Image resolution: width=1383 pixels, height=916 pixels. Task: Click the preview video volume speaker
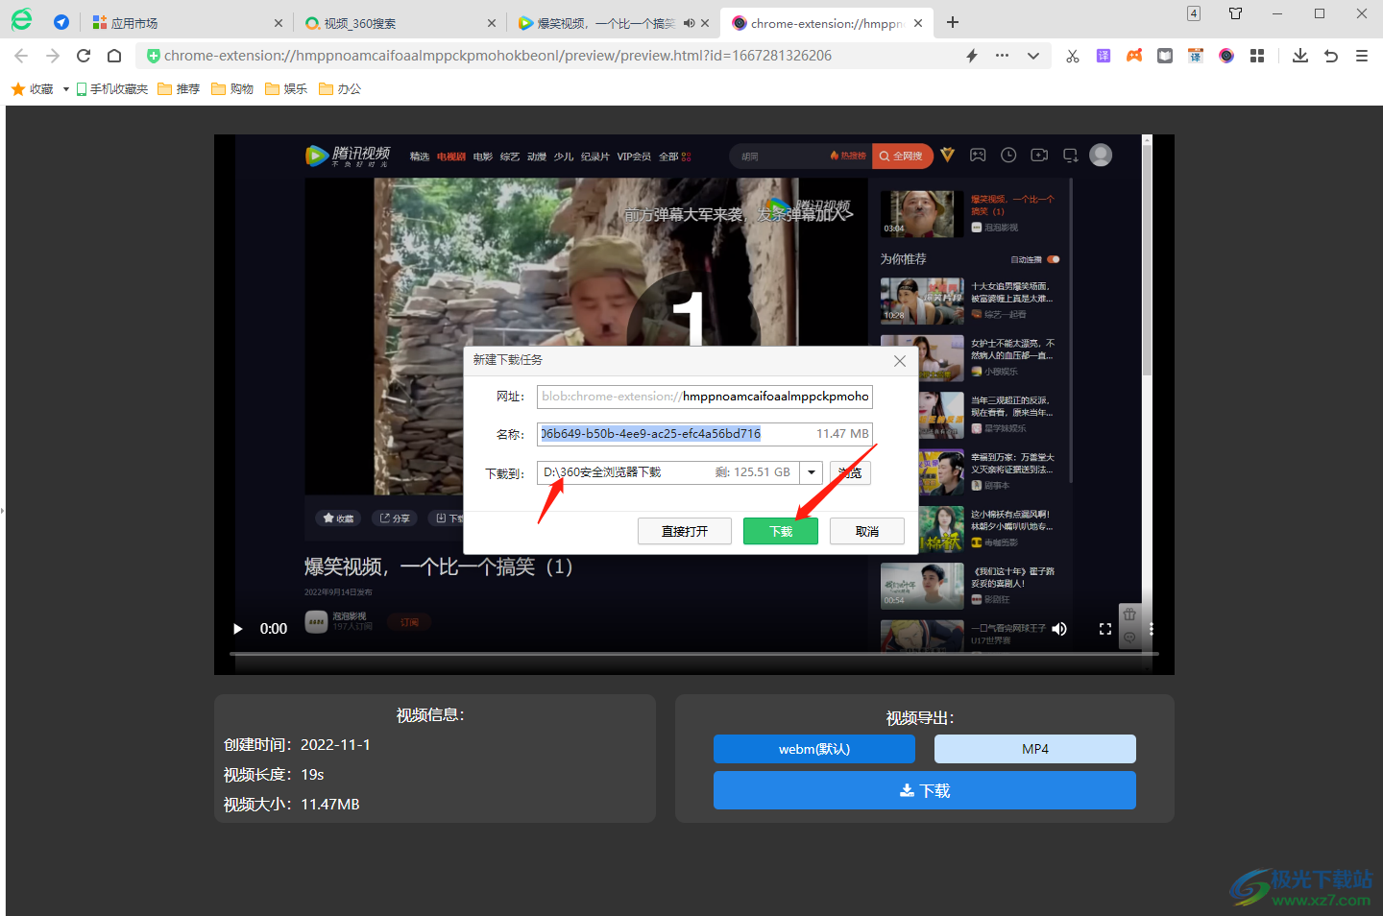point(1059,629)
